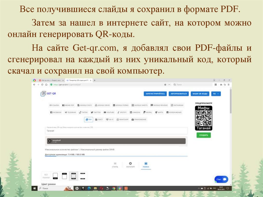Select the PDF QR type
The height and width of the screenshot is (197, 263).
89,120
